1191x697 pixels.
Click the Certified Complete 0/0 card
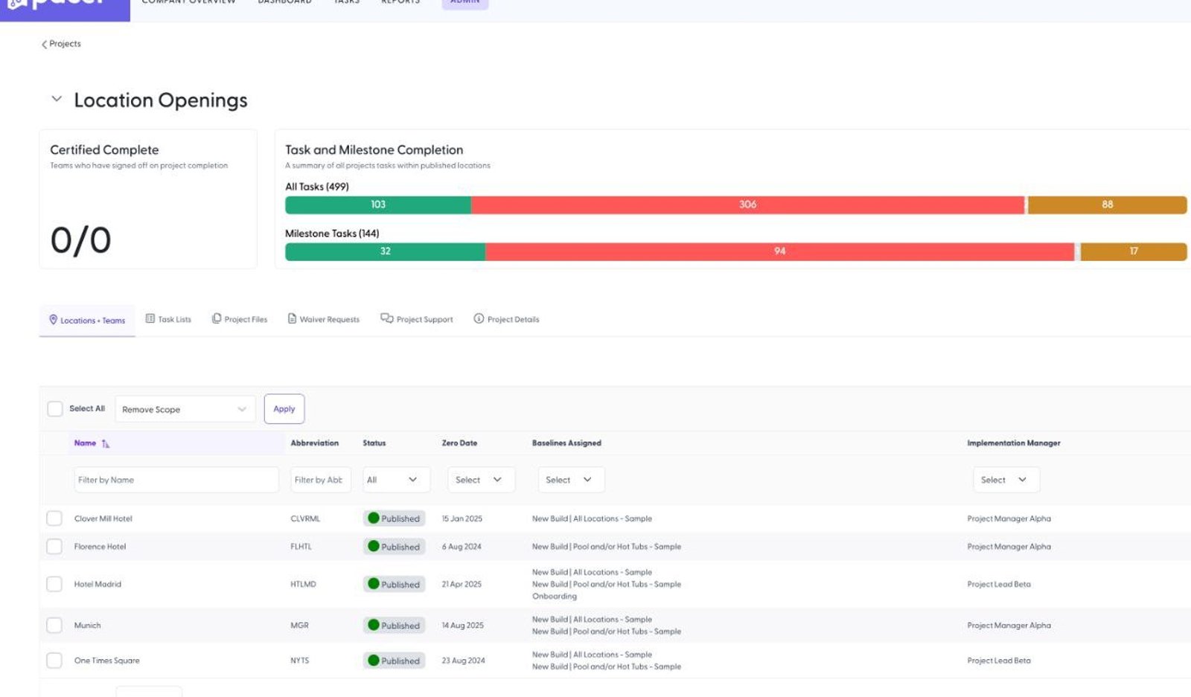[x=148, y=199]
